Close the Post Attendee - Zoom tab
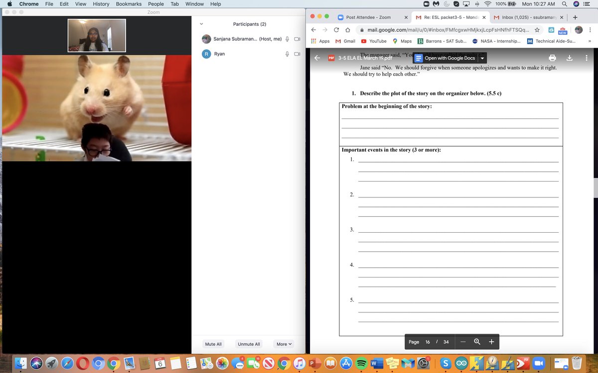The image size is (598, 373). tap(406, 17)
